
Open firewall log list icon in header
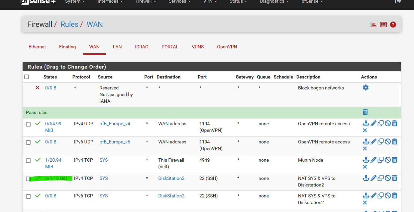tap(383, 25)
